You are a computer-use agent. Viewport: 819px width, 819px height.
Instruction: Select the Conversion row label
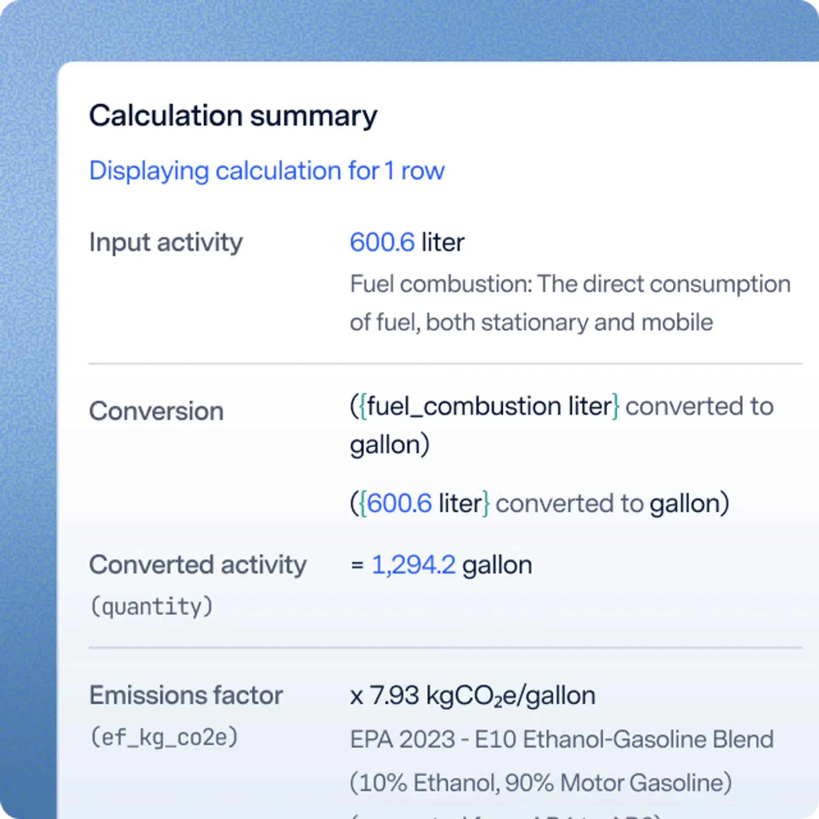(x=155, y=409)
